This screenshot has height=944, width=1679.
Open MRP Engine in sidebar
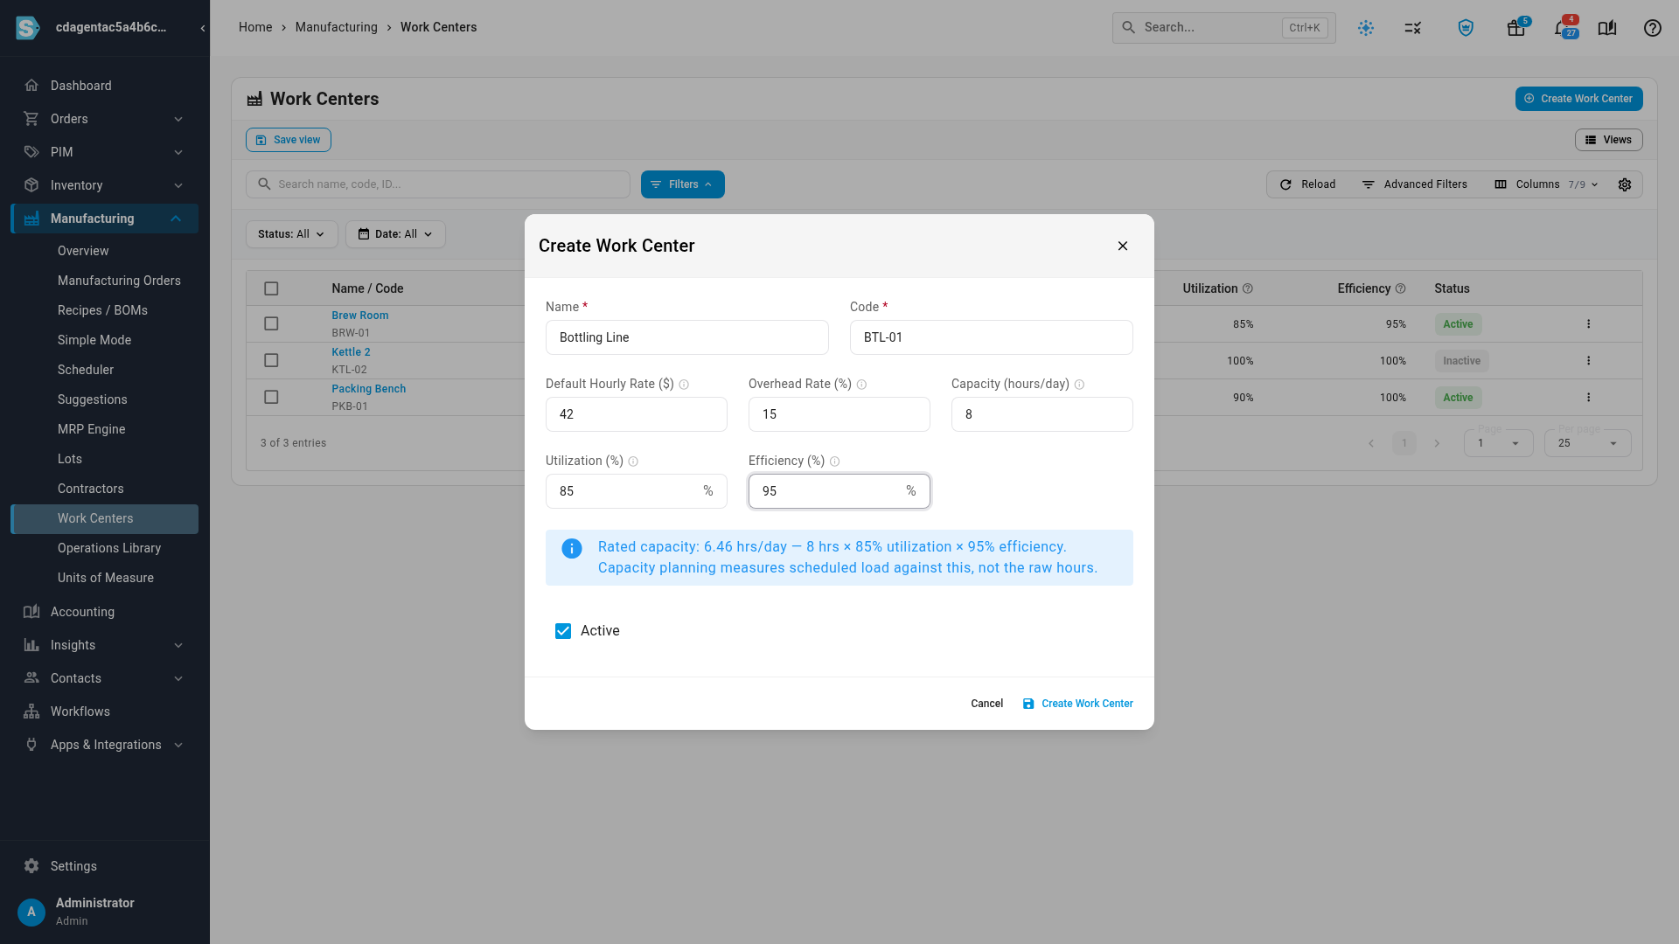(x=92, y=429)
